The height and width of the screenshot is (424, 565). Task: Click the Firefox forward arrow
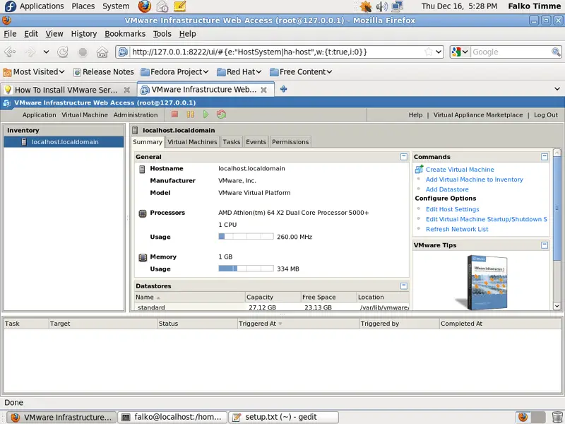pyautogui.click(x=30, y=52)
